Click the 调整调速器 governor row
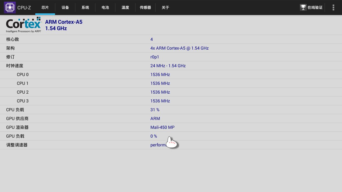The width and height of the screenshot is (342, 192). pos(17,145)
